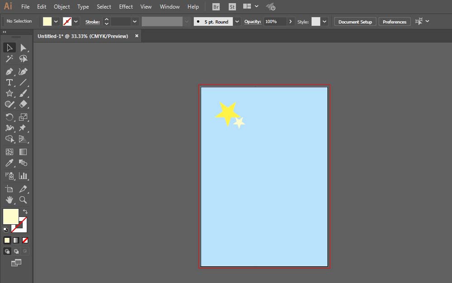Open the fill color dropdown
This screenshot has height=283, width=452.
click(57, 21)
